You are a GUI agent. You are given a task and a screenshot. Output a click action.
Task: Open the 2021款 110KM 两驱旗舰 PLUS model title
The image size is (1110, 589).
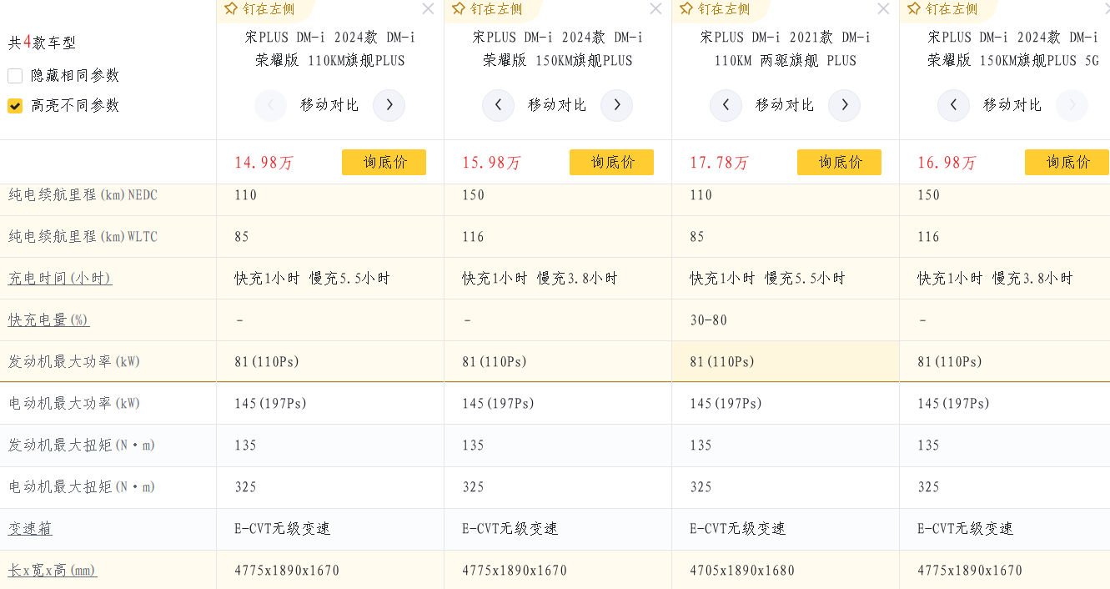click(786, 49)
